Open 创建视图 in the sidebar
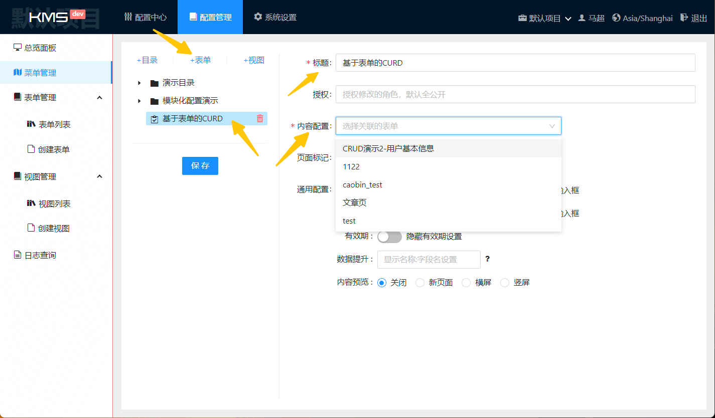715x418 pixels. pos(54,228)
